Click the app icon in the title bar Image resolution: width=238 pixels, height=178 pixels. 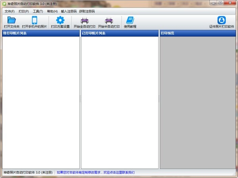[x=4, y=3]
